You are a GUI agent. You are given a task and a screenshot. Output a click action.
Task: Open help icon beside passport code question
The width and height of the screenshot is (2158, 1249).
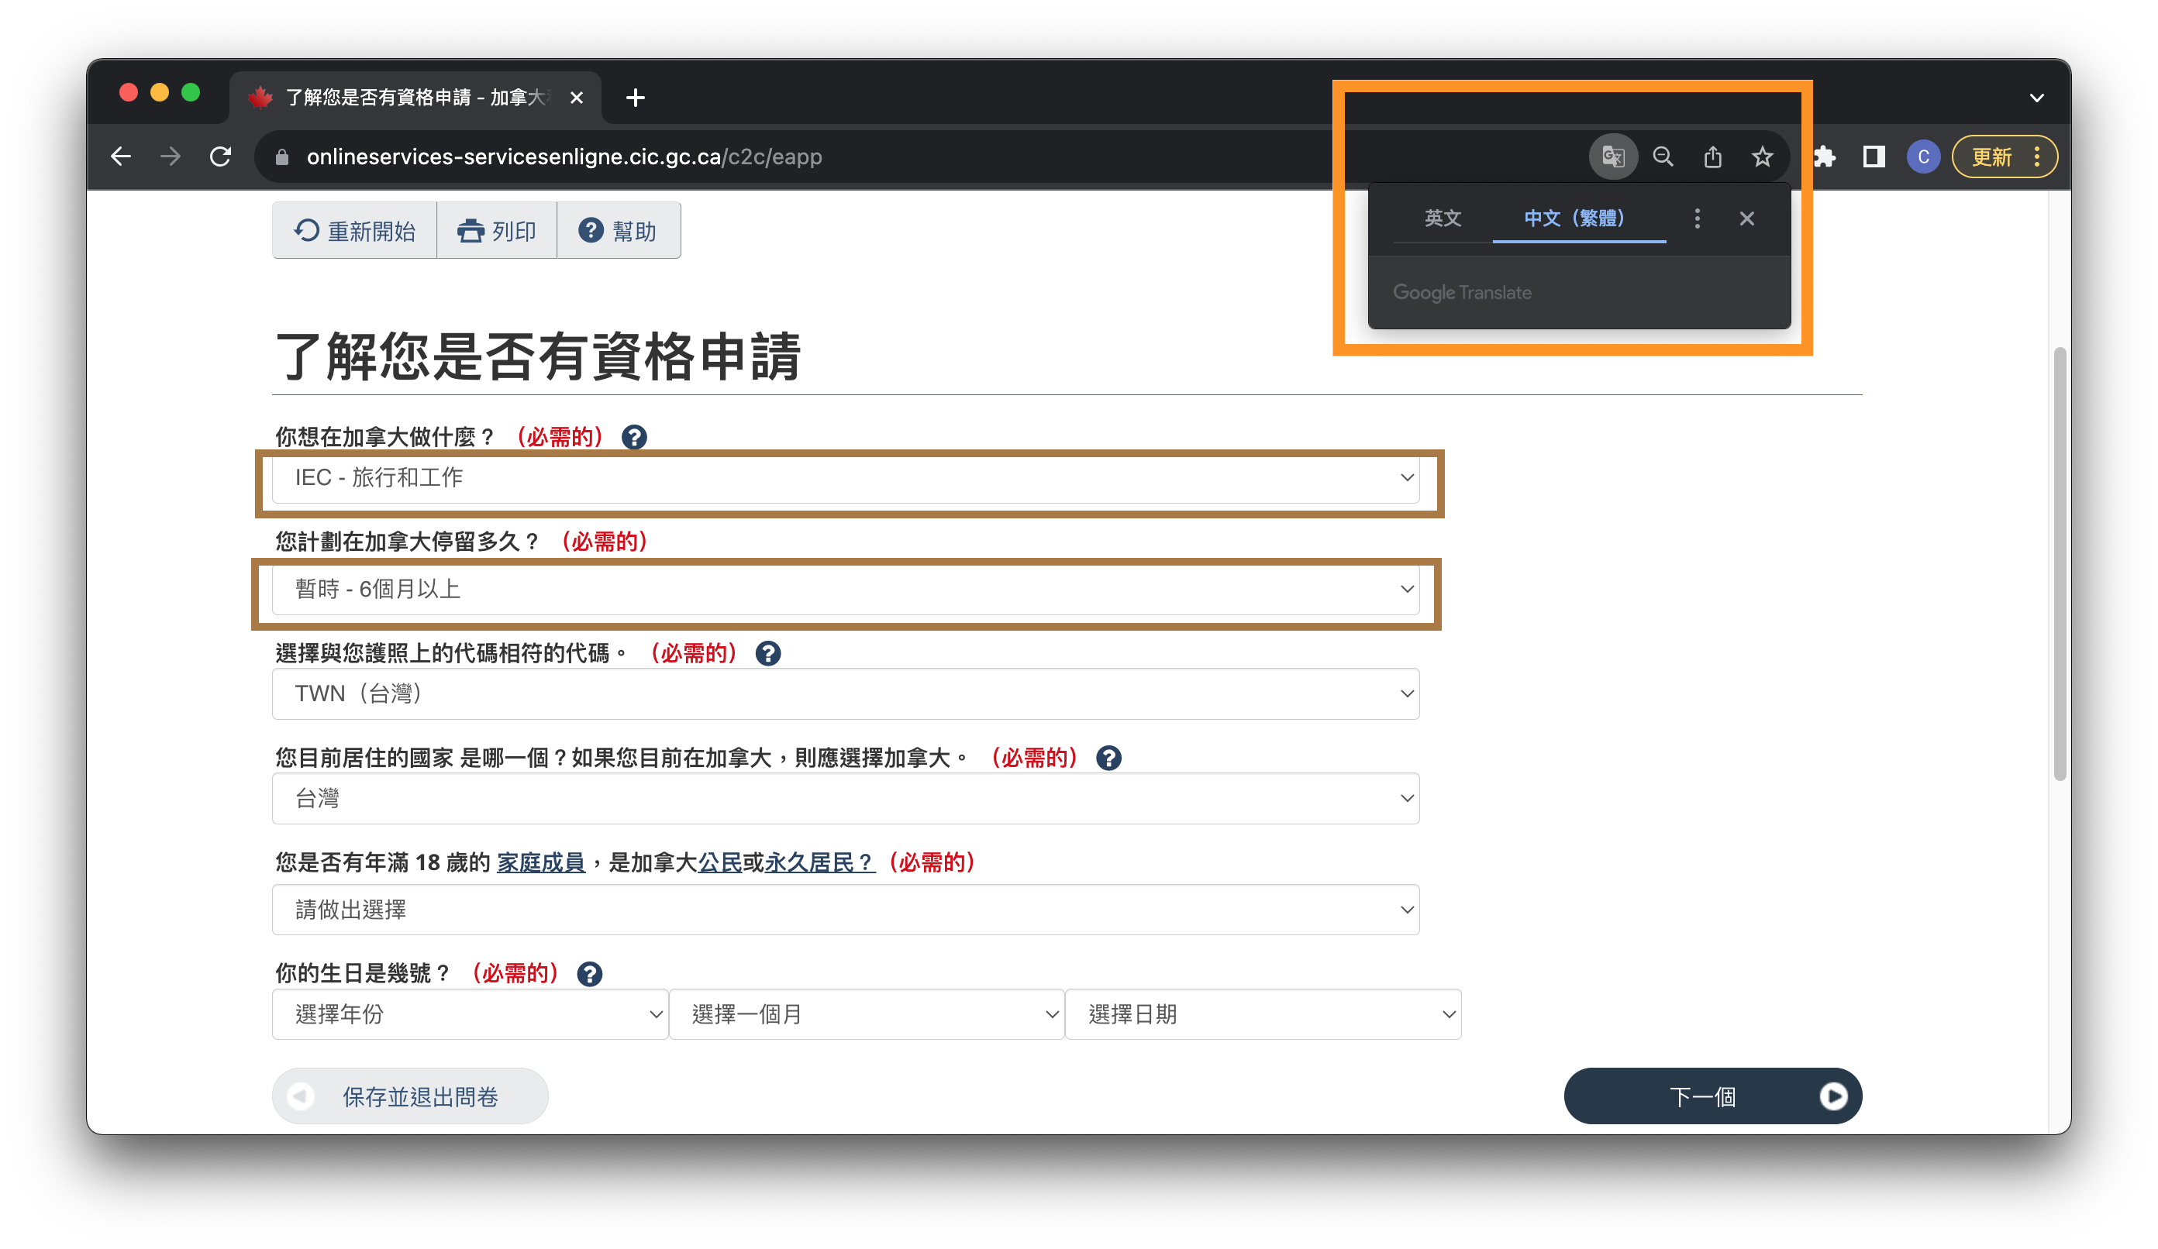[768, 654]
